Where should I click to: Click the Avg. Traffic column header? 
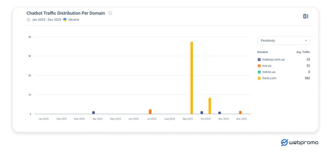coord(303,52)
